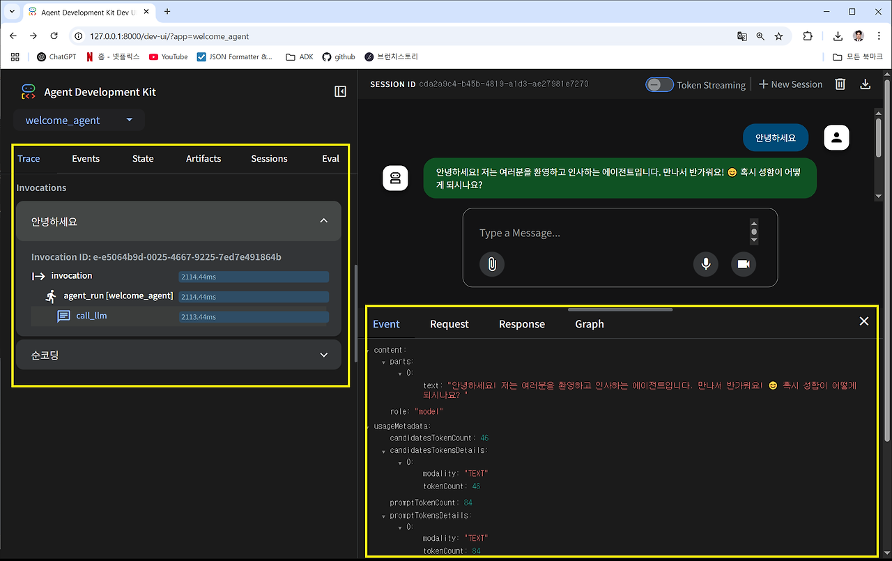Delete the current session with trash icon
Screen dimensions: 892x561
coord(840,84)
